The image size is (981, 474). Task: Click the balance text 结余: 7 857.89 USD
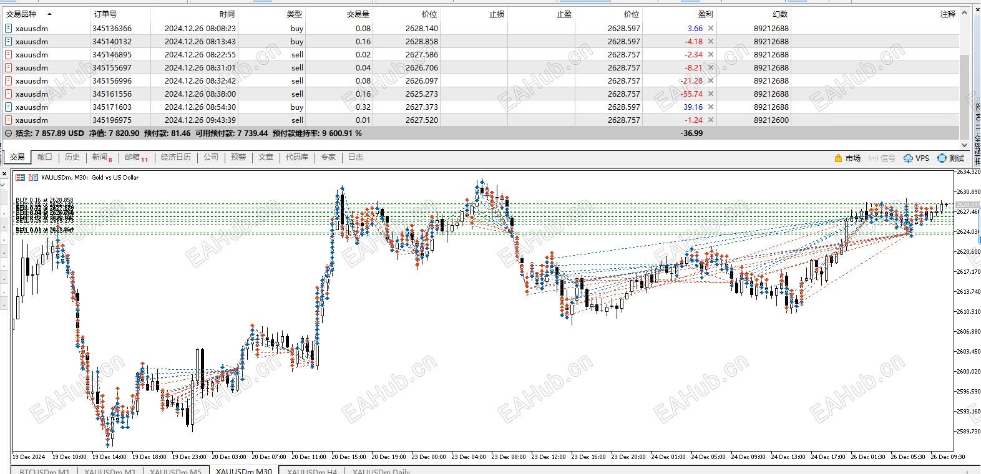coord(50,133)
